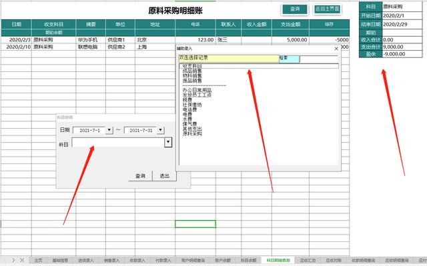Click the 返回主界面 button
Image resolution: width=427 pixels, height=266 pixels.
pos(327,9)
